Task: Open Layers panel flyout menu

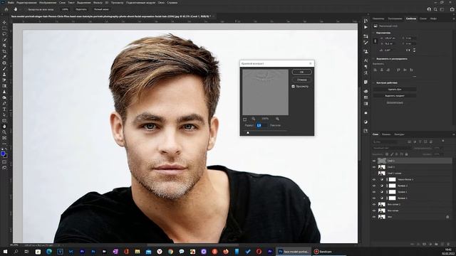Action: pyautogui.click(x=453, y=134)
